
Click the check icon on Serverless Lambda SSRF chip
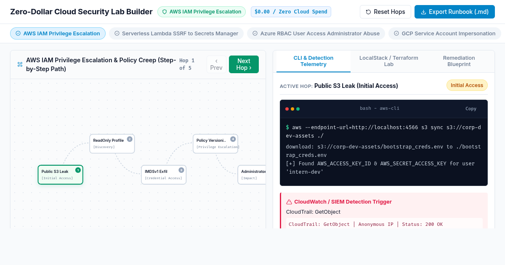point(117,33)
